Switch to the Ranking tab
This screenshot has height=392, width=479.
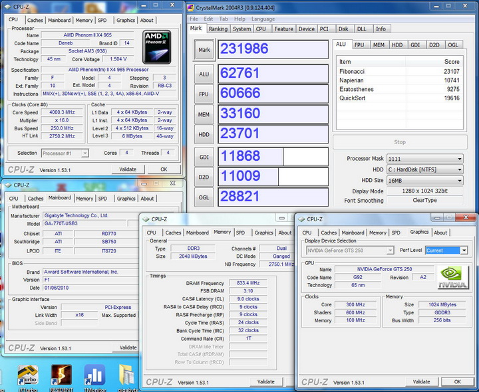218,29
